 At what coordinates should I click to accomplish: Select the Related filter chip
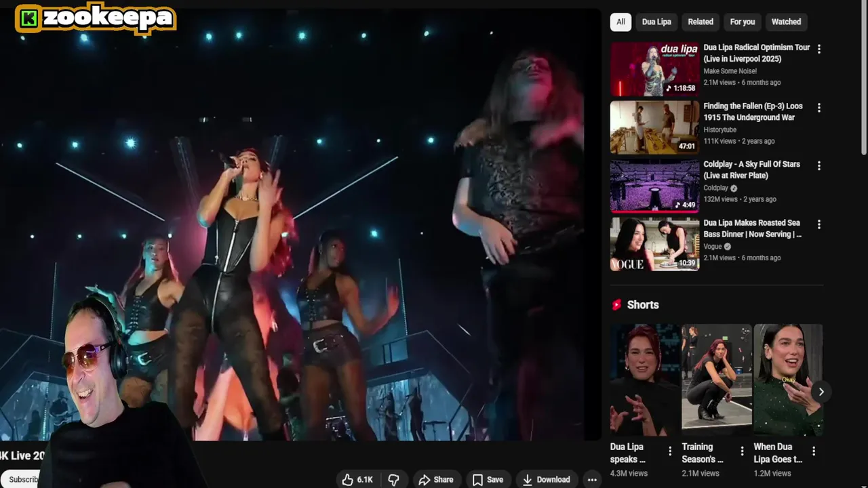[701, 22]
